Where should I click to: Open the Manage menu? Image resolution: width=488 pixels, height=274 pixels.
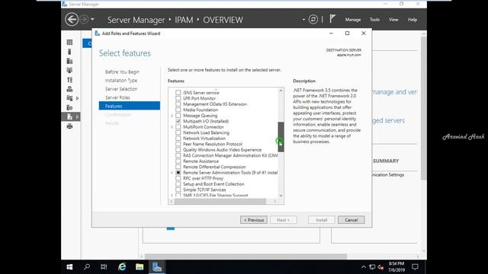point(353,20)
